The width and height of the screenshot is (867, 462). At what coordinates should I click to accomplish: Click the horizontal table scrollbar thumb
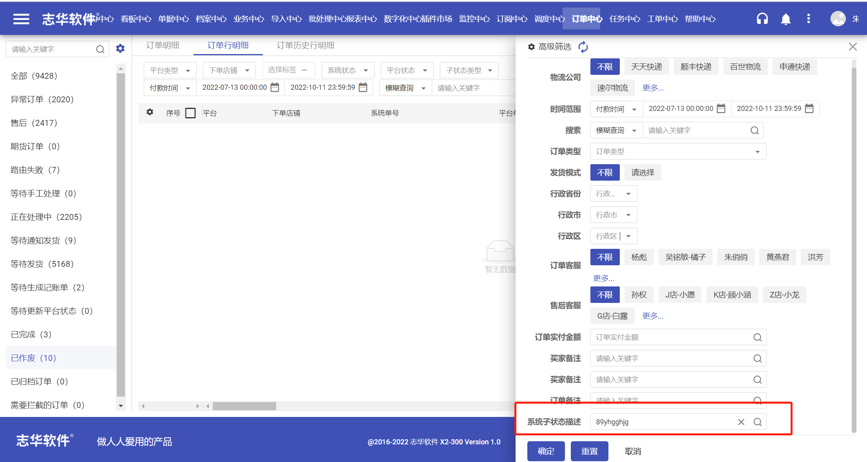pyautogui.click(x=244, y=406)
